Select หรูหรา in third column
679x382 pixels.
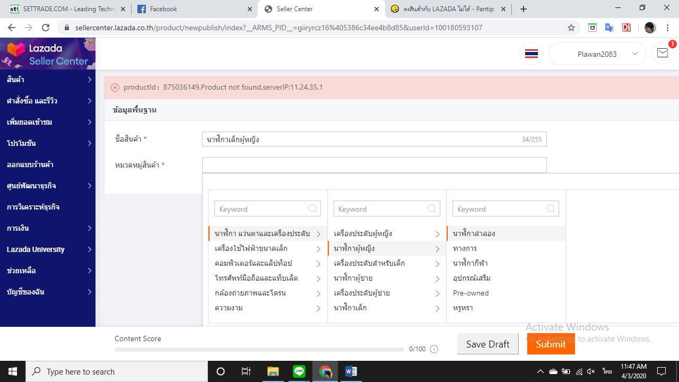(x=506, y=308)
